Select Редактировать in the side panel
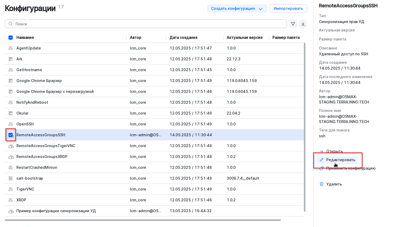 tap(340, 160)
